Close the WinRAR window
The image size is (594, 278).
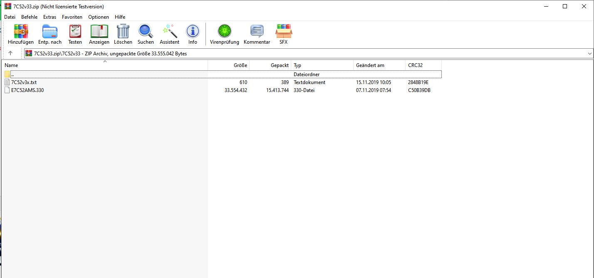pos(584,6)
